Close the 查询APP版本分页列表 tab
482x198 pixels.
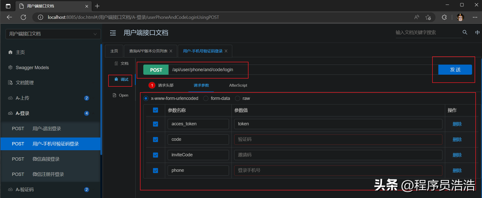171,51
